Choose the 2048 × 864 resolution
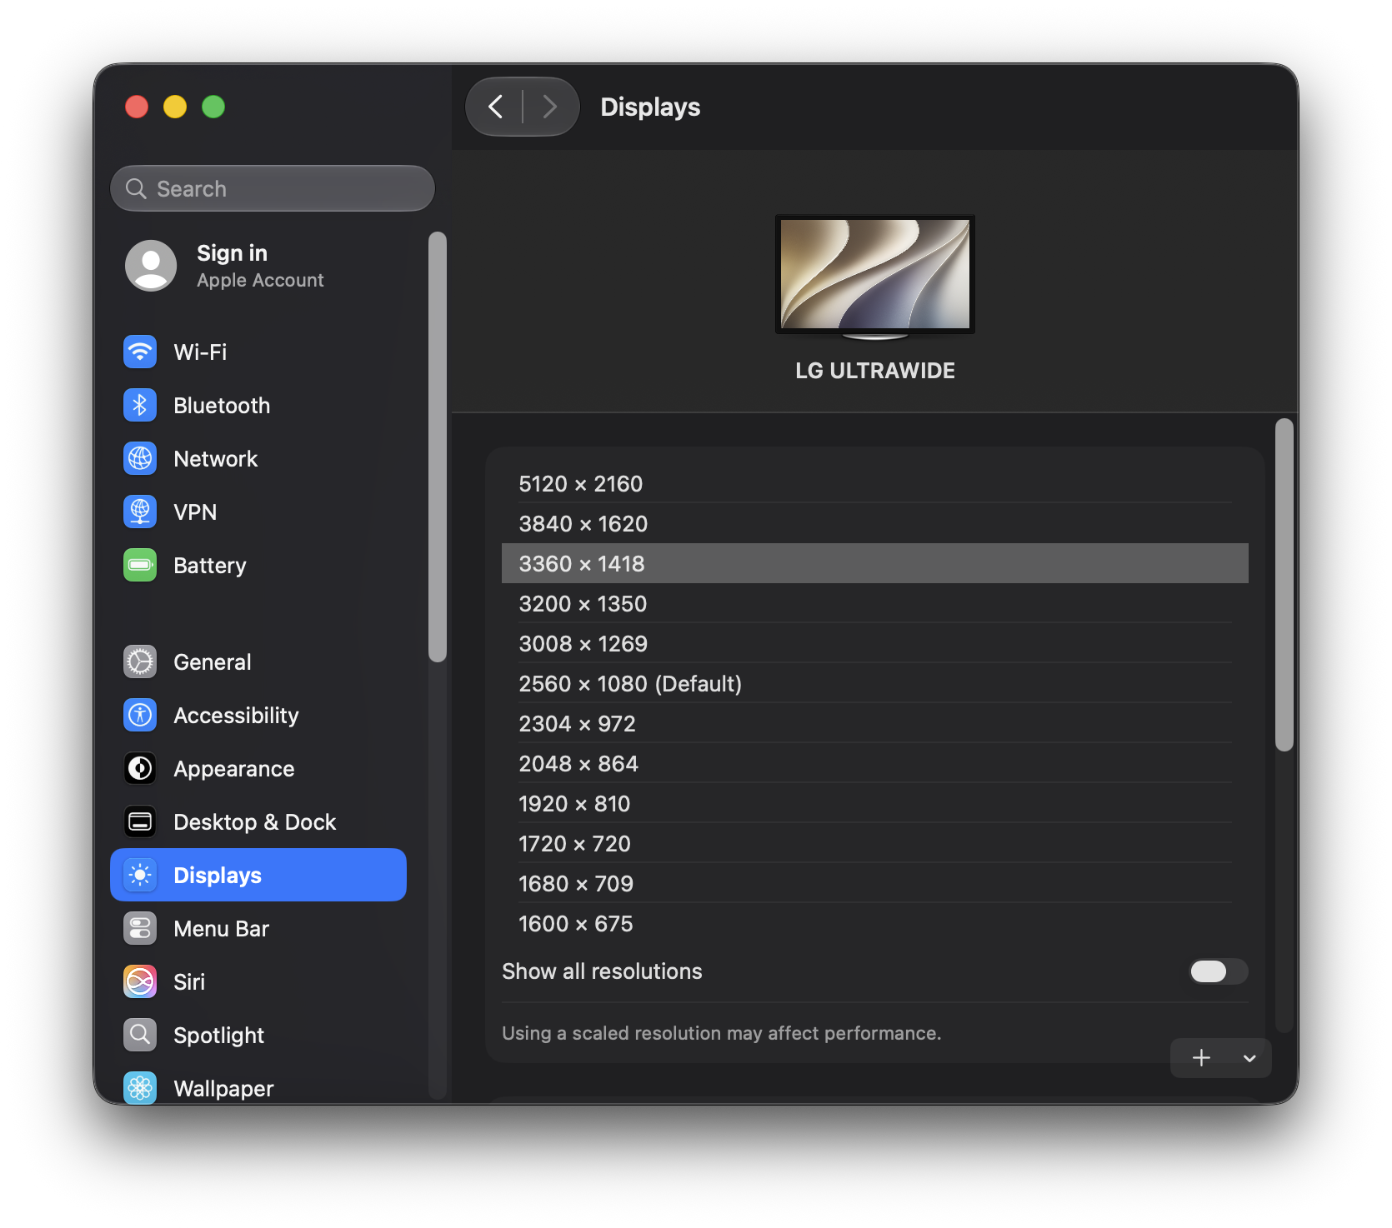The image size is (1392, 1228). pyautogui.click(x=874, y=763)
